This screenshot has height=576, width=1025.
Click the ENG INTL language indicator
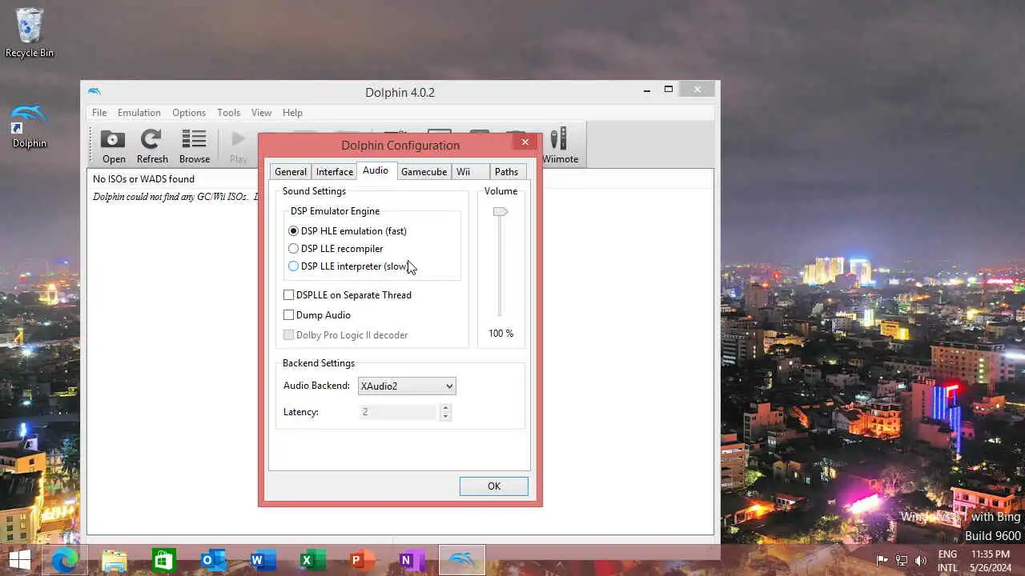pyautogui.click(x=947, y=561)
